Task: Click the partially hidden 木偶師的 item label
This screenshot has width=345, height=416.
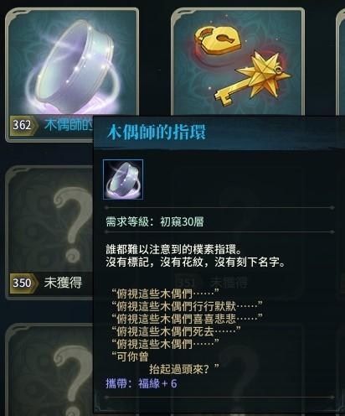Action: pyautogui.click(x=69, y=125)
